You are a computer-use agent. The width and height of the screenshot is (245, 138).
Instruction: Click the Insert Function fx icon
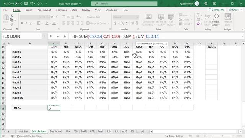65,36
